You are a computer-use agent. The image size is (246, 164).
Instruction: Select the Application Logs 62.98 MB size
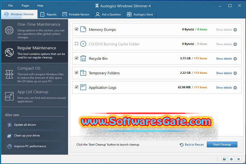(184, 87)
